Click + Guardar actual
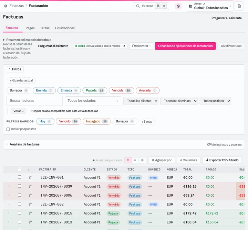Image resolution: width=248 pixels, height=230 pixels. coord(21,80)
